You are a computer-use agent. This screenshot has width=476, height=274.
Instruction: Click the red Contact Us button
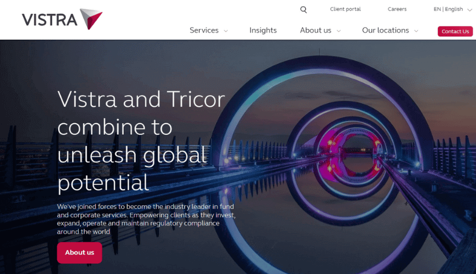455,31
